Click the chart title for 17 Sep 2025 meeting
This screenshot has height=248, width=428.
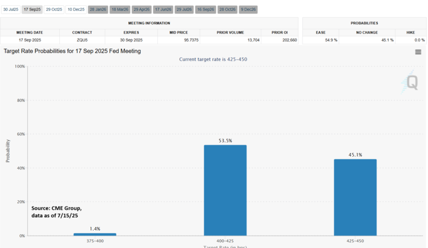pyautogui.click(x=72, y=51)
